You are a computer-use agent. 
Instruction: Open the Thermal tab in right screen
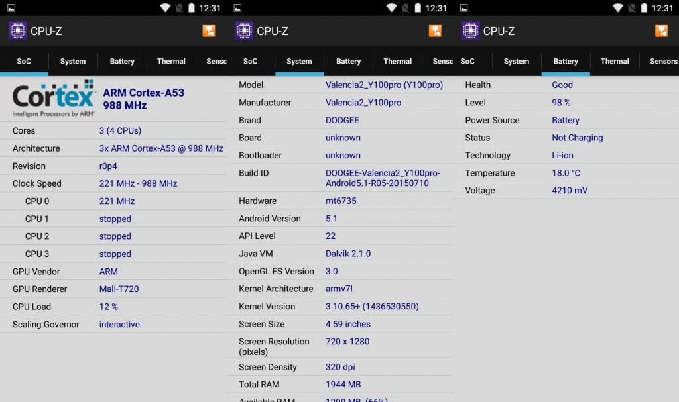[x=615, y=61]
